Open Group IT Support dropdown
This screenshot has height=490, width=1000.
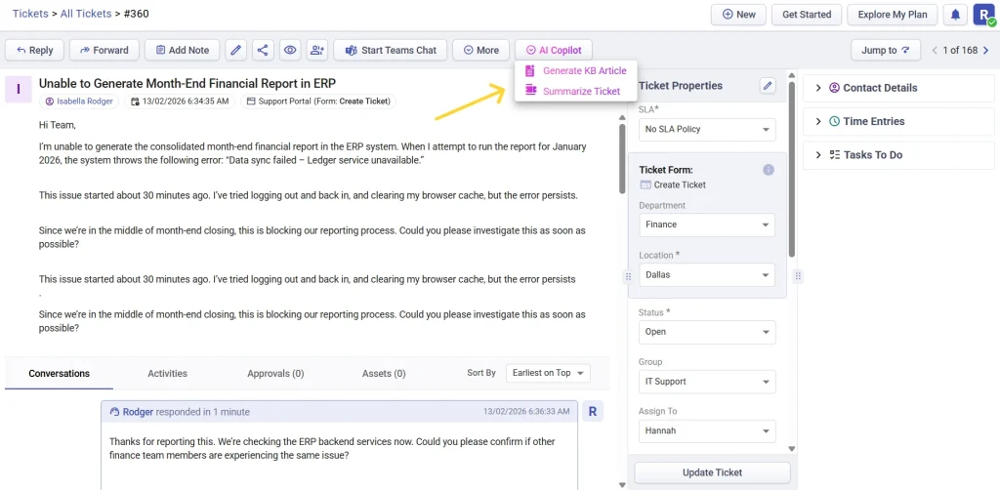coord(707,382)
